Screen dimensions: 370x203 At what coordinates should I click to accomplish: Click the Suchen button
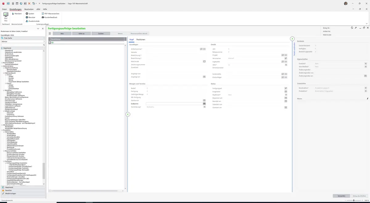click(101, 33)
